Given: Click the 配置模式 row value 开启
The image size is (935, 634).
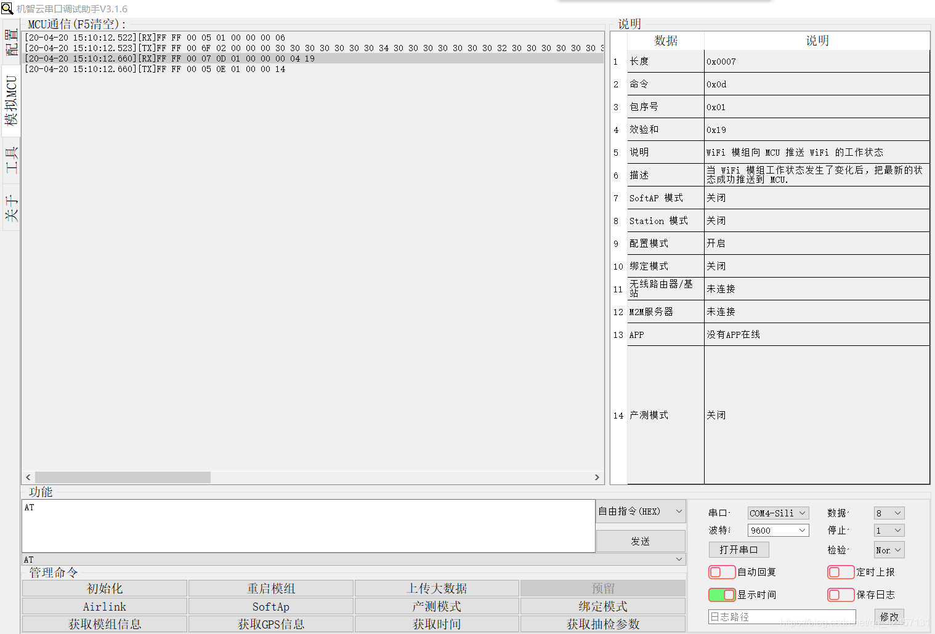Looking at the screenshot, I should pyautogui.click(x=817, y=243).
